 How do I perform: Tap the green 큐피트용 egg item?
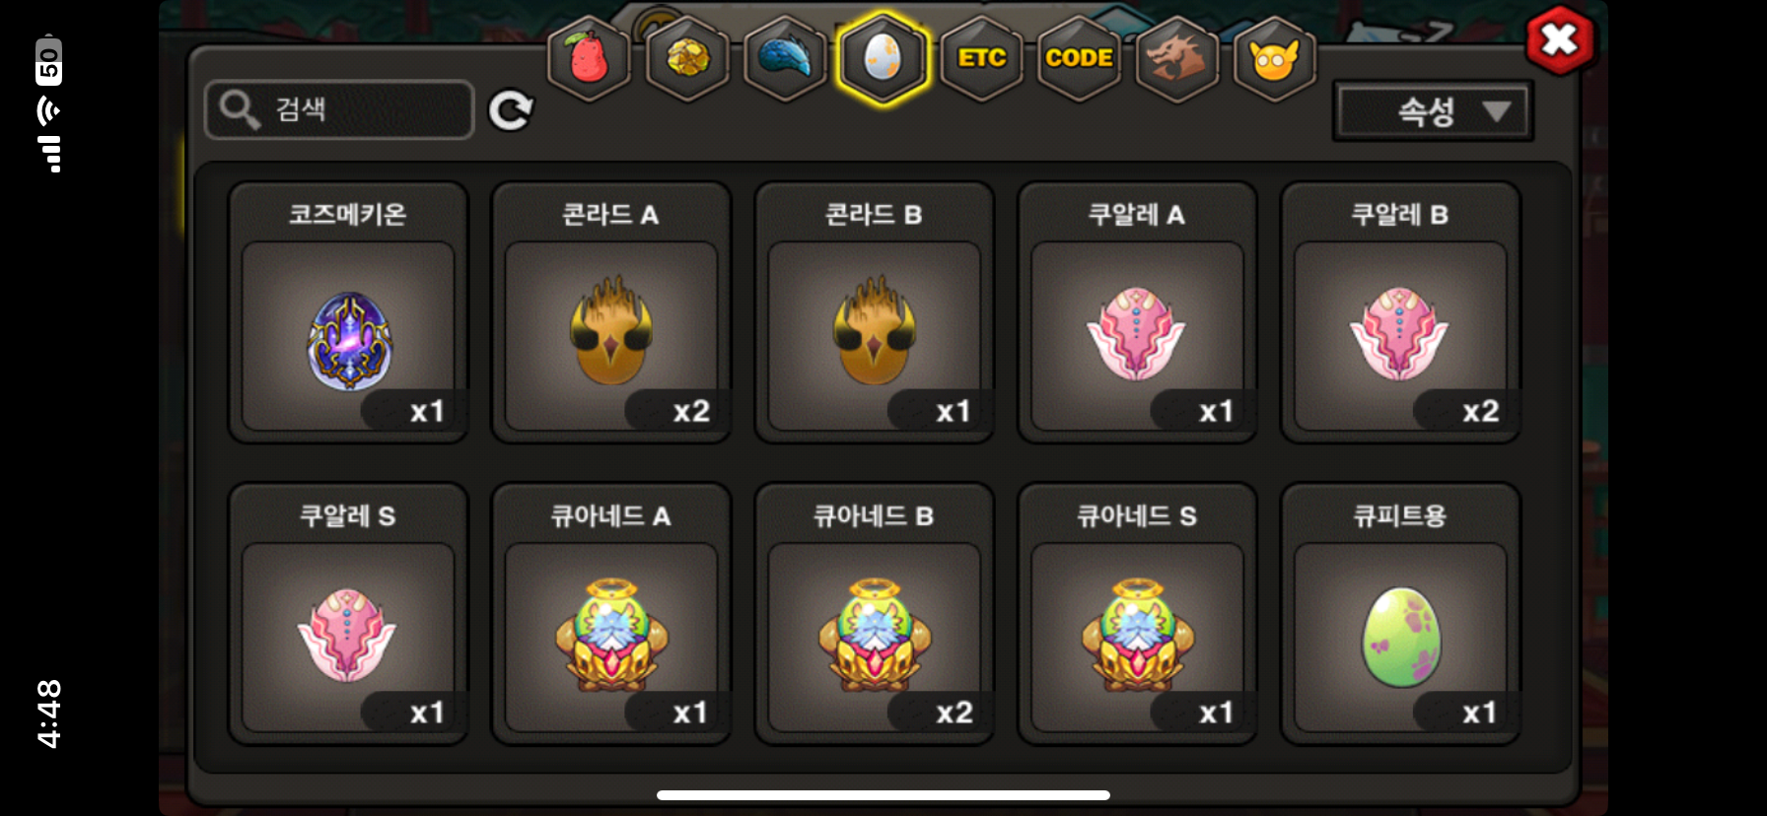click(1400, 613)
